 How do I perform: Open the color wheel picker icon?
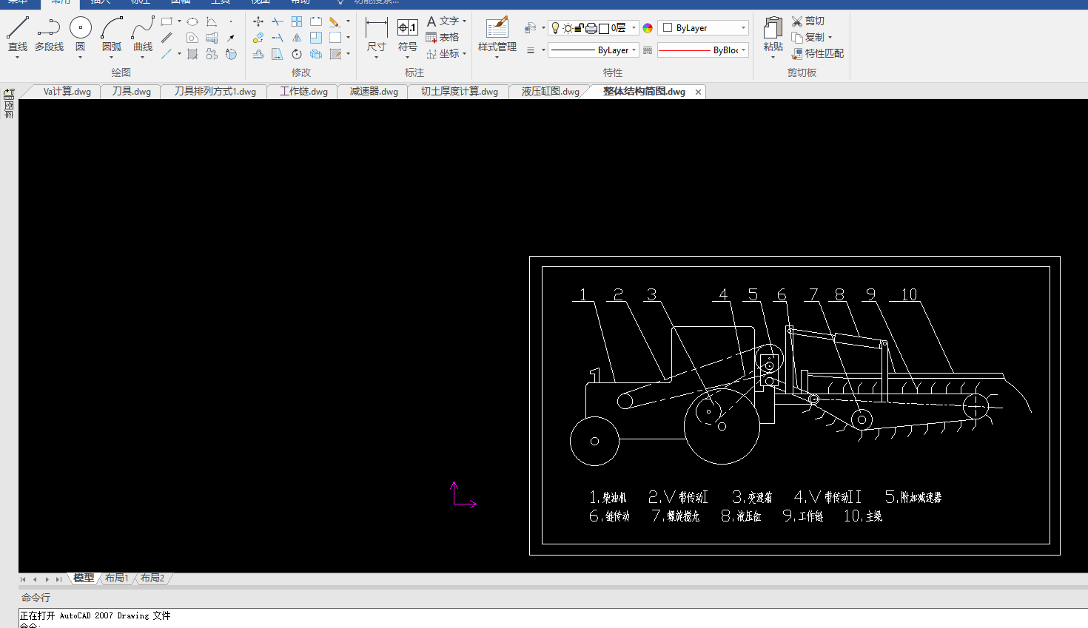648,28
